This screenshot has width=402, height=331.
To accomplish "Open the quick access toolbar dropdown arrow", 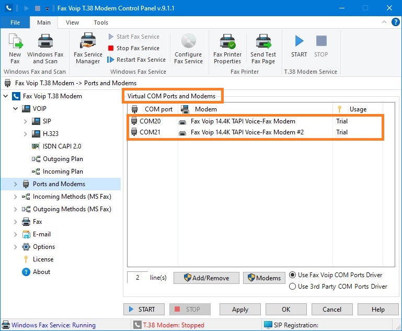I will (x=47, y=8).
